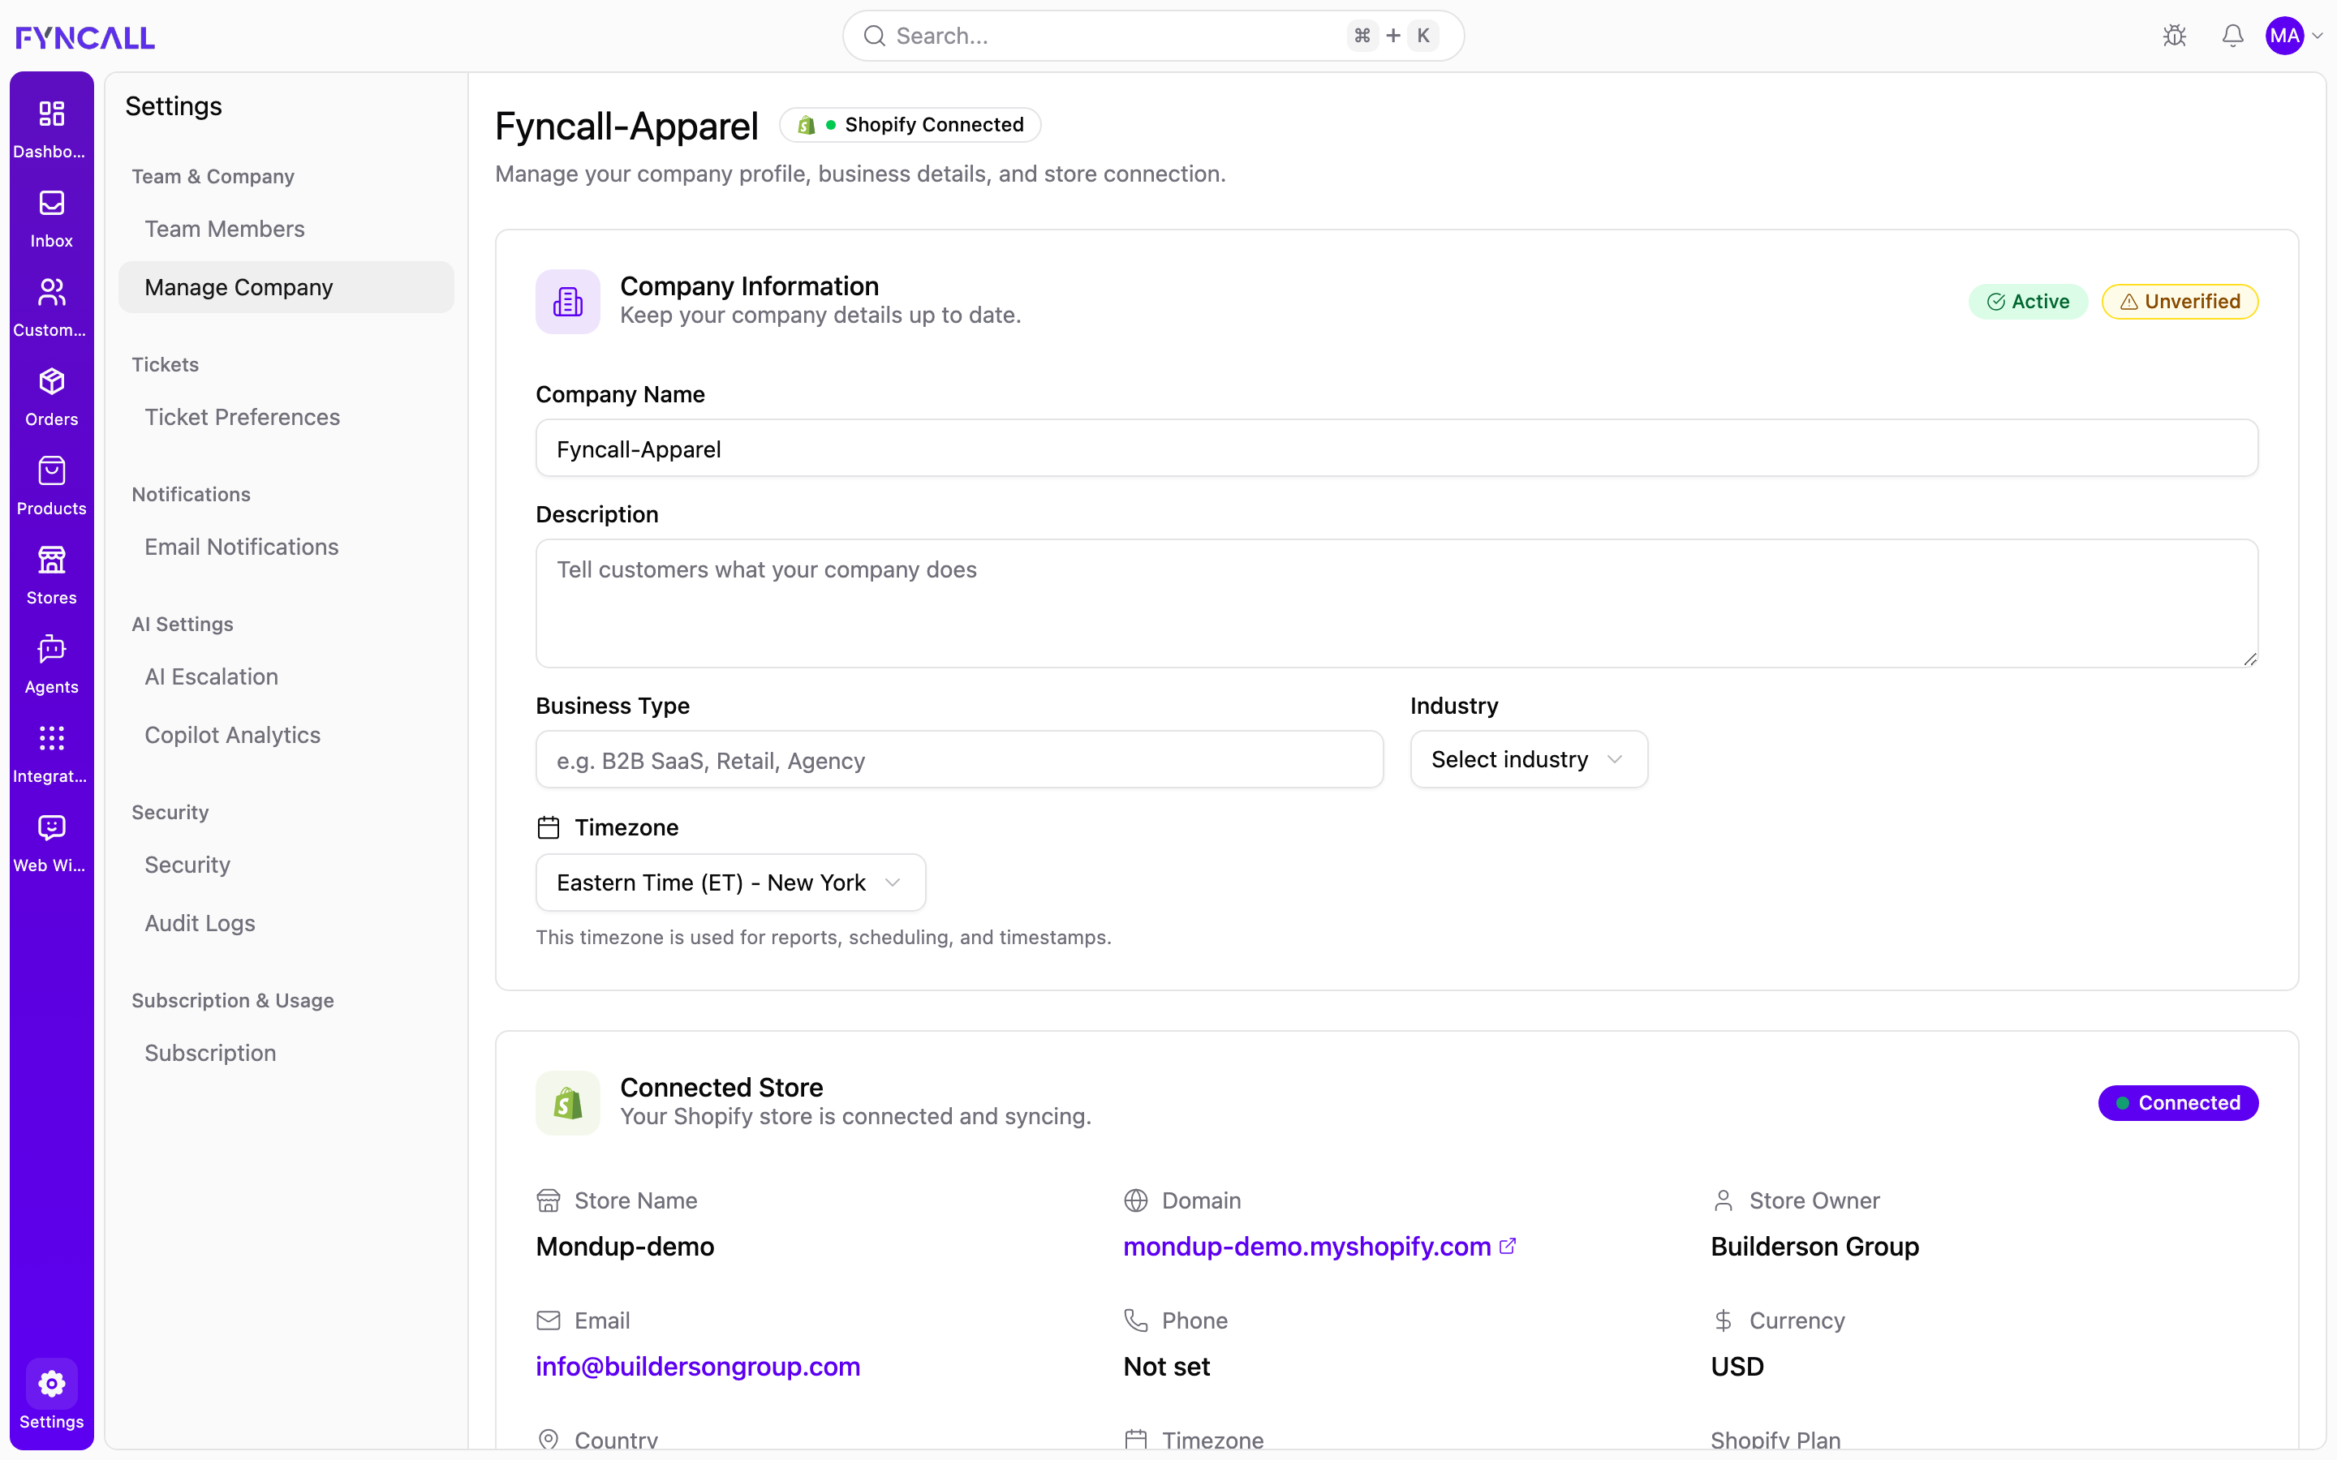Click the magnifier icon in search bar
This screenshot has height=1460, width=2337.
[x=875, y=36]
